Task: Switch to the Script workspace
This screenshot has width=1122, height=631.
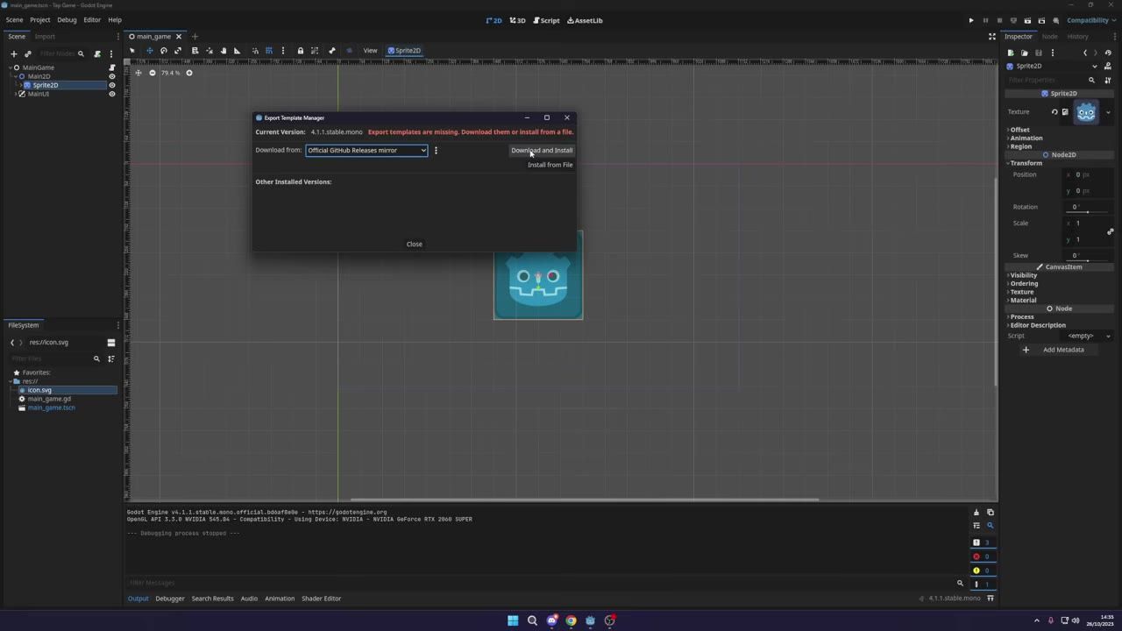Action: pyautogui.click(x=546, y=20)
